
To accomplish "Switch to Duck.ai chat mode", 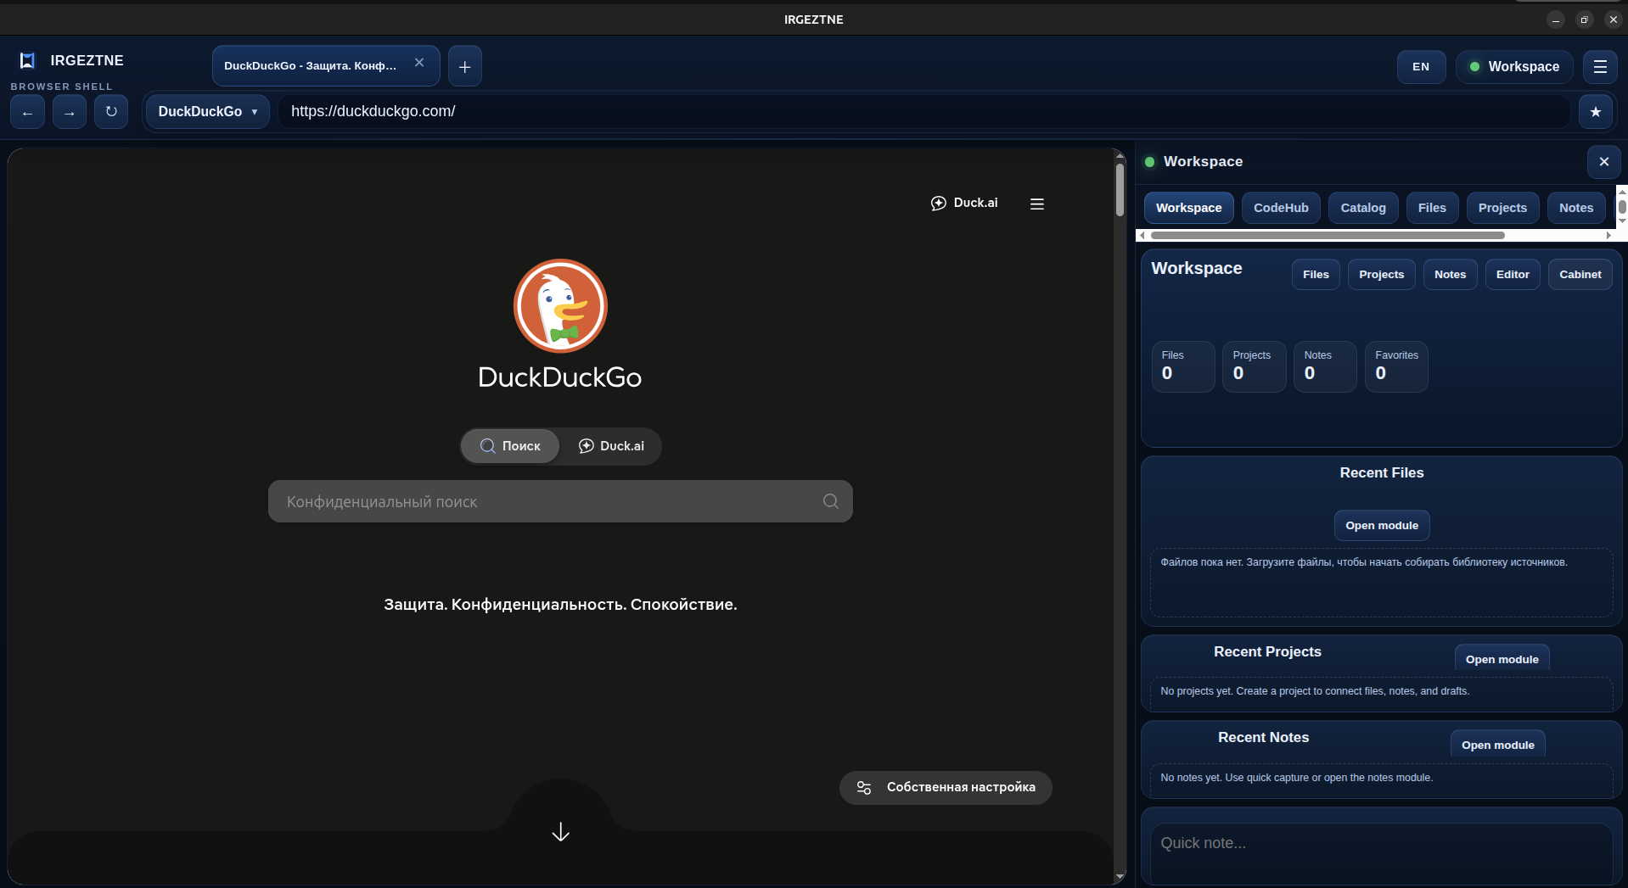I will pos(611,446).
